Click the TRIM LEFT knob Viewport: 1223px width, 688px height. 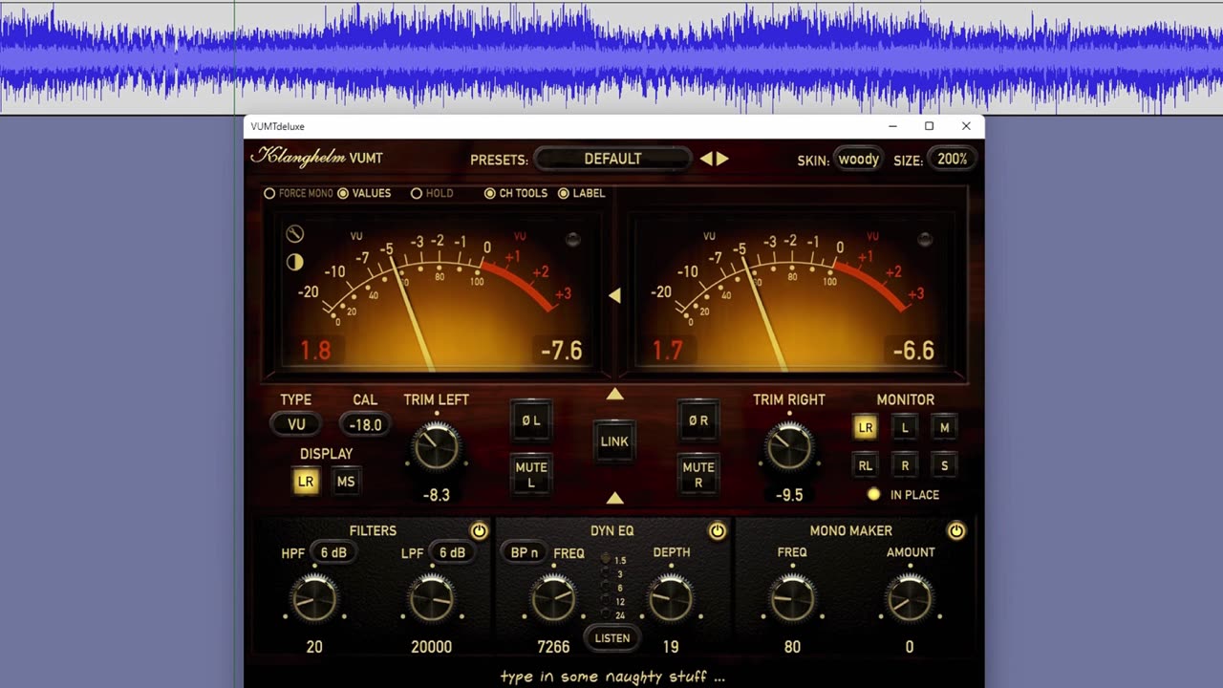[x=437, y=447]
